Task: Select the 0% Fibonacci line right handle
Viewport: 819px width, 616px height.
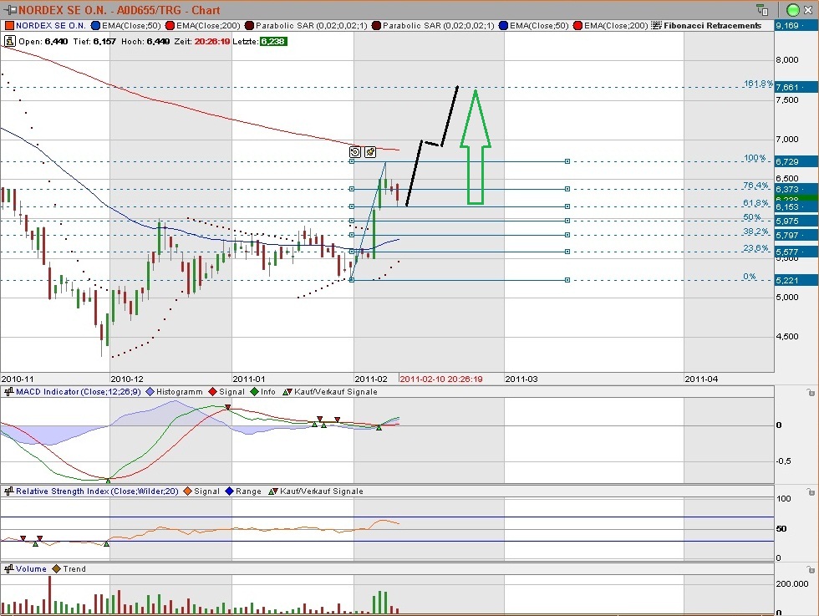Action: click(567, 280)
